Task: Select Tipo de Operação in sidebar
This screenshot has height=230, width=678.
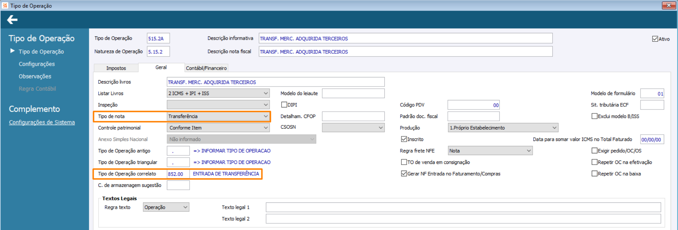Action: point(41,52)
